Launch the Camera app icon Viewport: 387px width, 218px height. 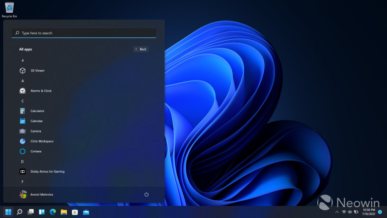(22, 131)
